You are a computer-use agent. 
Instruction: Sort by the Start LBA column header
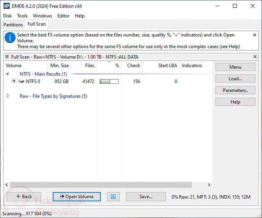(161, 66)
